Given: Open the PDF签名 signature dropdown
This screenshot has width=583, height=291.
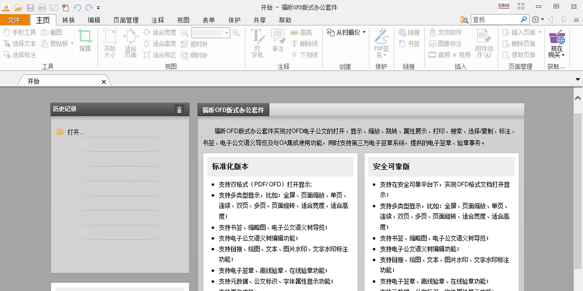Looking at the screenshot, I should [381, 43].
